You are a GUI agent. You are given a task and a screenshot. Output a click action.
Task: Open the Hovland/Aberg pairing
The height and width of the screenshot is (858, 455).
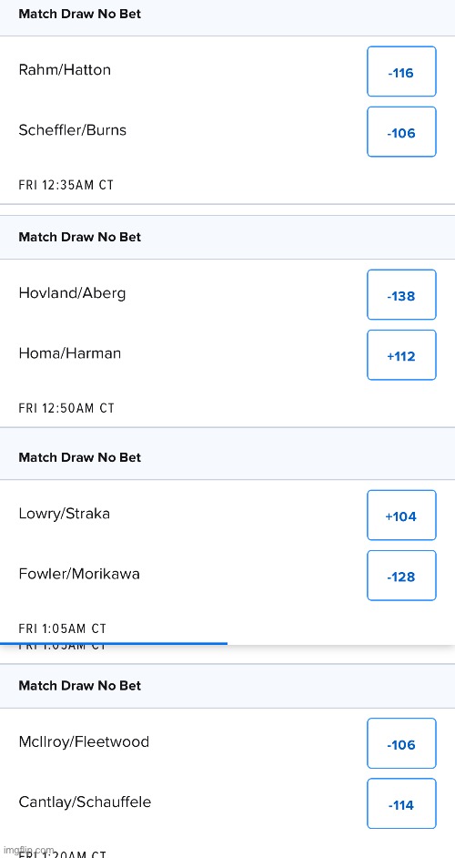pos(72,293)
